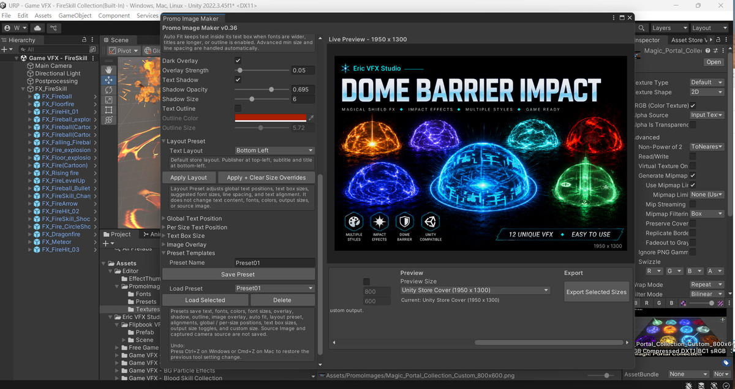Enable the Read/Write checkbox

[693, 156]
